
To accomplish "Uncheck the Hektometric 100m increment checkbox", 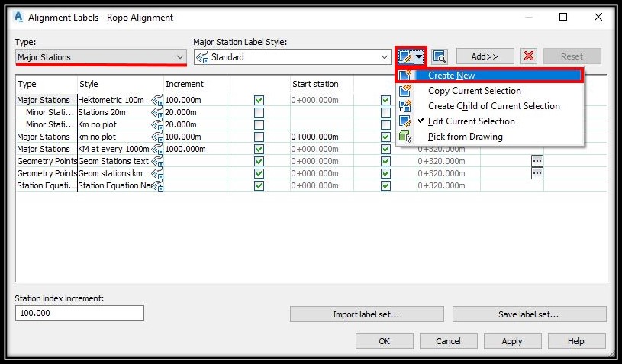I will tap(259, 100).
